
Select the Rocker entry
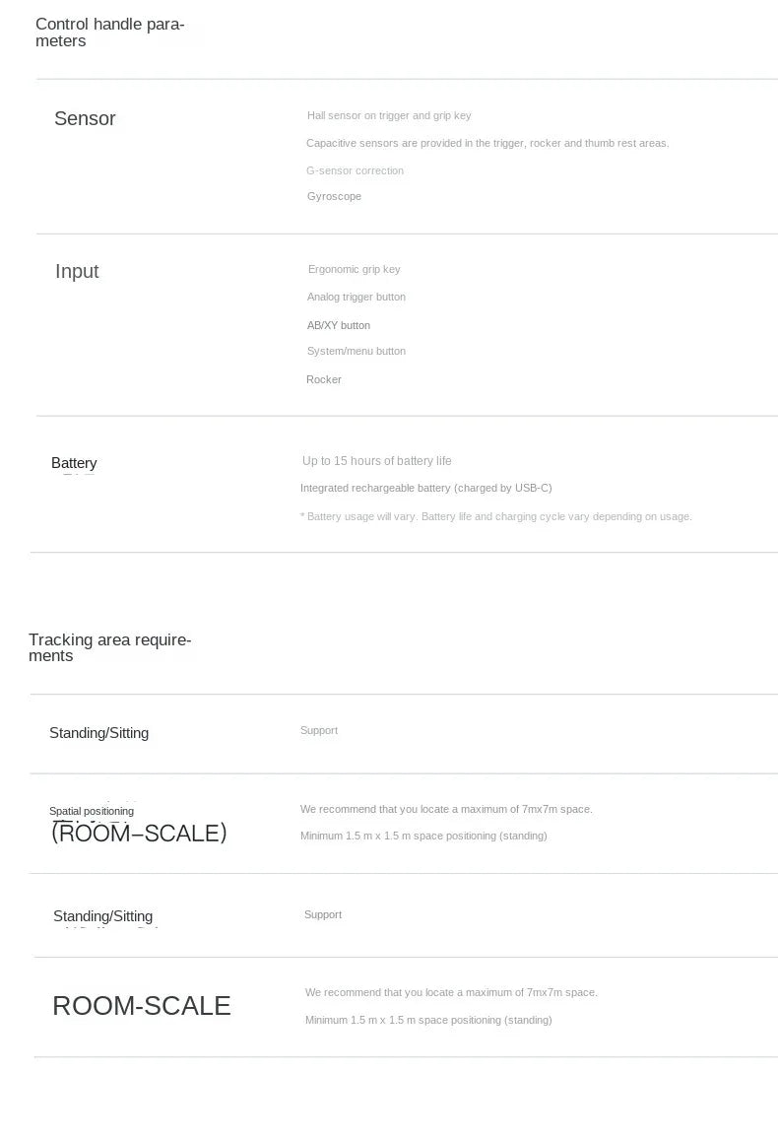coord(324,379)
